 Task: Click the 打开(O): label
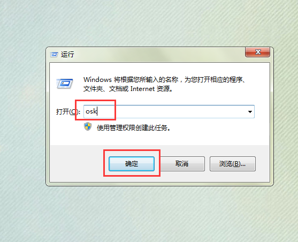pyautogui.click(x=68, y=112)
